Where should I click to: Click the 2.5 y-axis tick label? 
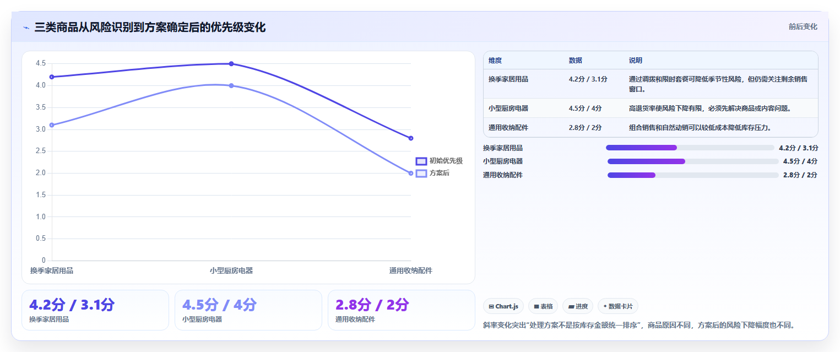pyautogui.click(x=41, y=151)
